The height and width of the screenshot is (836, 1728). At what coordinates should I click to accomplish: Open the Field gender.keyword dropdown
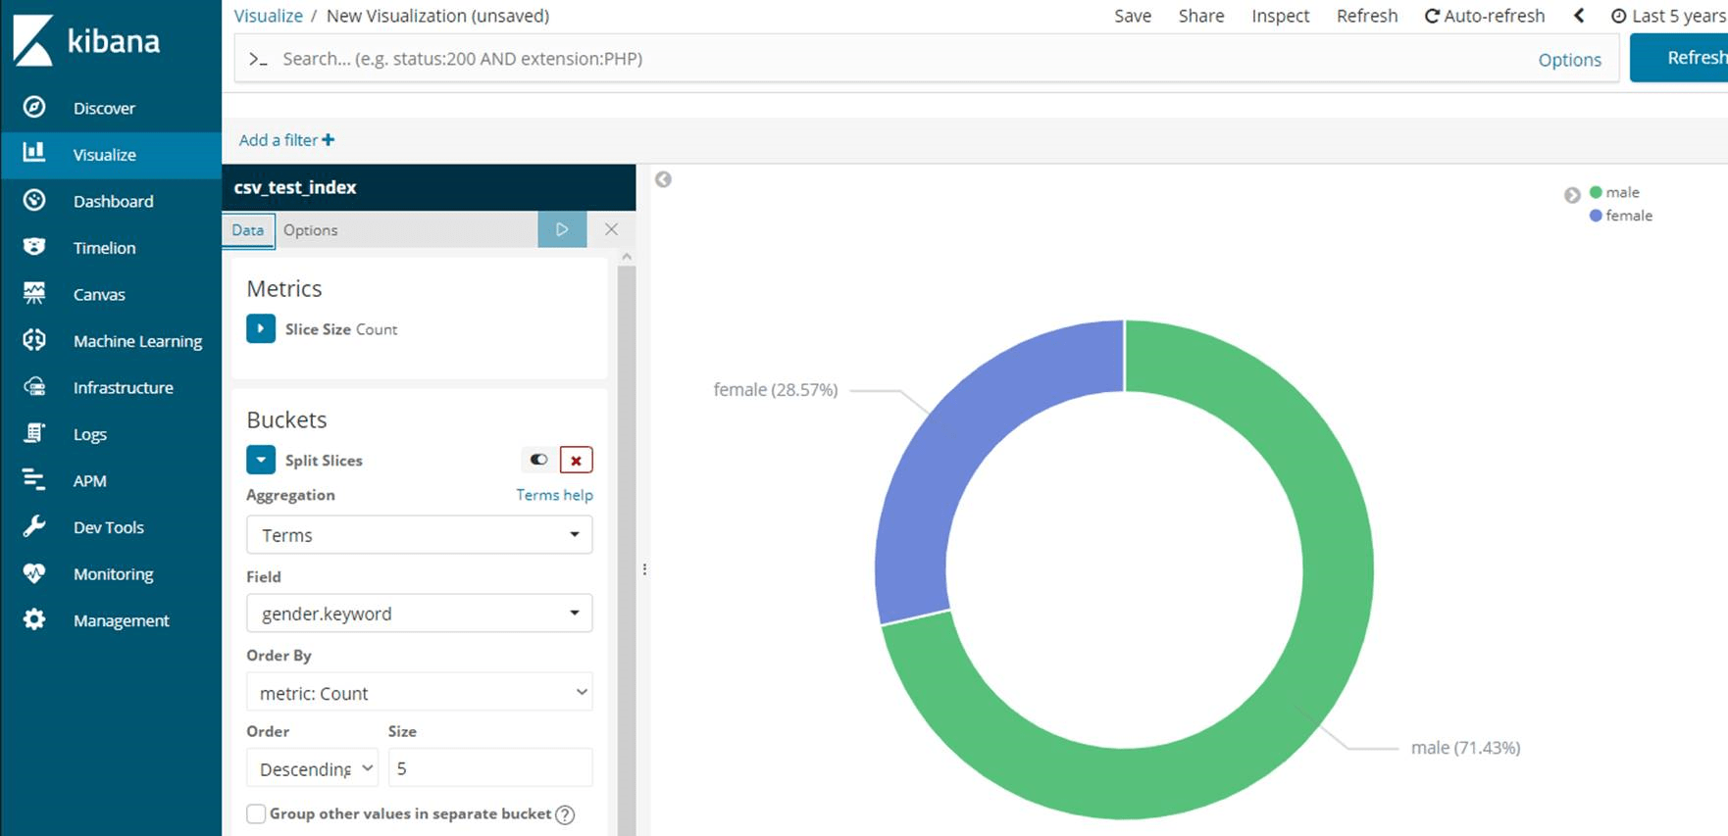(420, 614)
